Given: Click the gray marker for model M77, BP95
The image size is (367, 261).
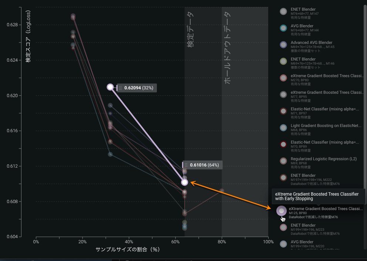Looking at the screenshot, I should [x=283, y=95].
